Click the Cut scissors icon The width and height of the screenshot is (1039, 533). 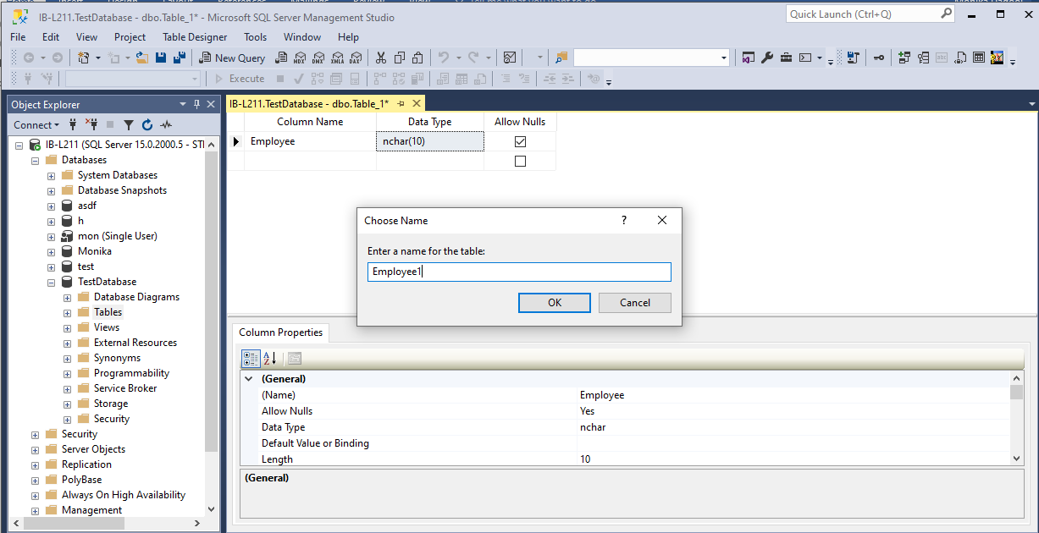381,58
